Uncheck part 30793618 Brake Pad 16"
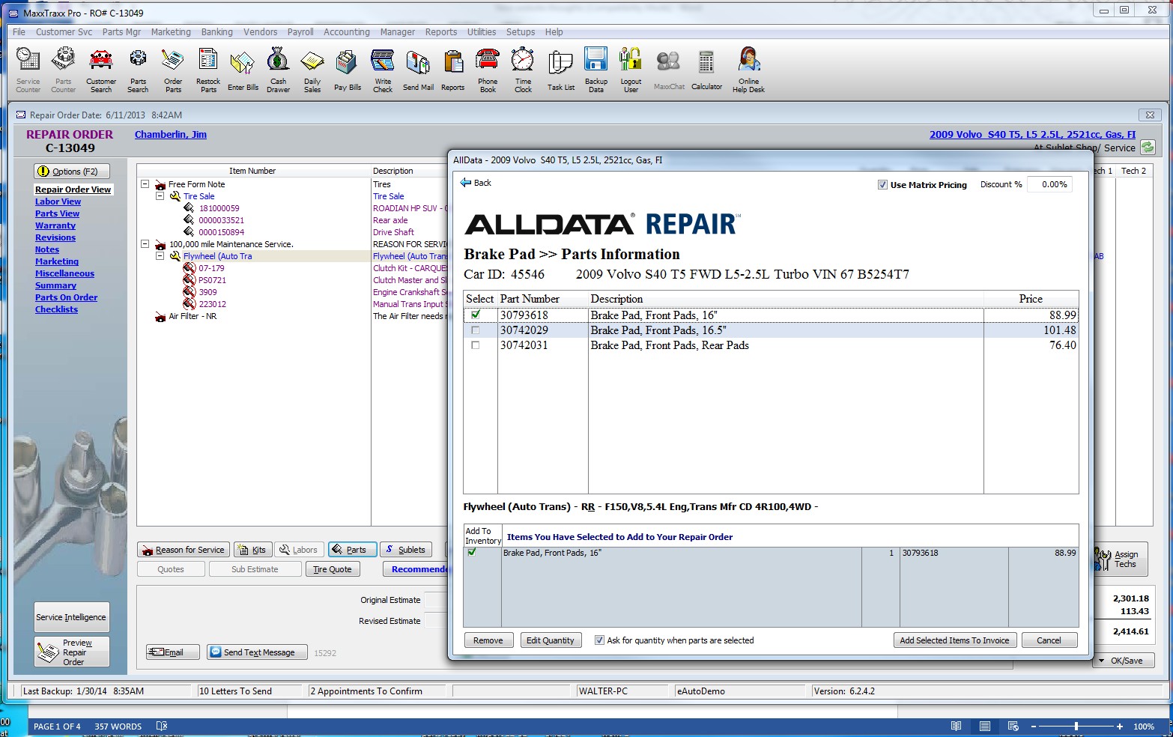This screenshot has height=737, width=1173. coord(476,315)
